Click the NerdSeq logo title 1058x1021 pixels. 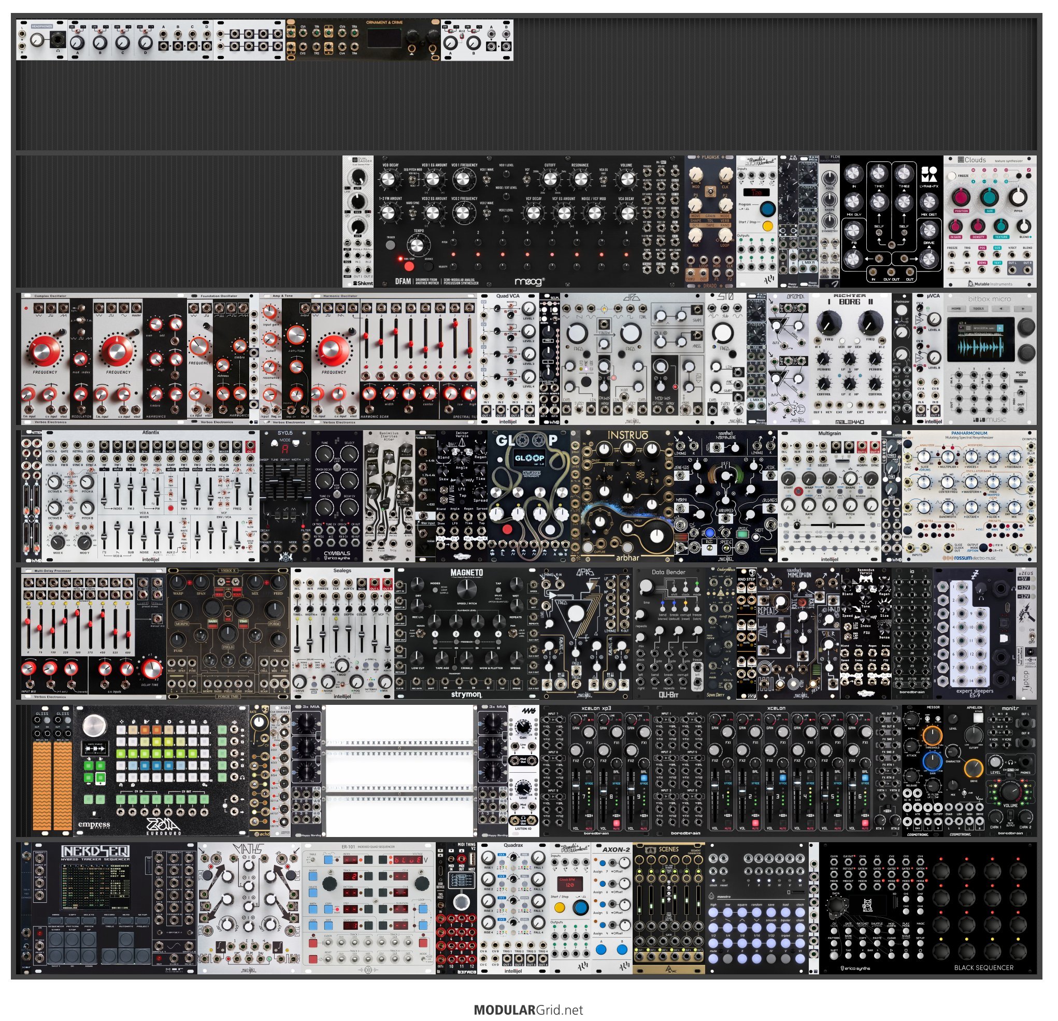coord(95,852)
